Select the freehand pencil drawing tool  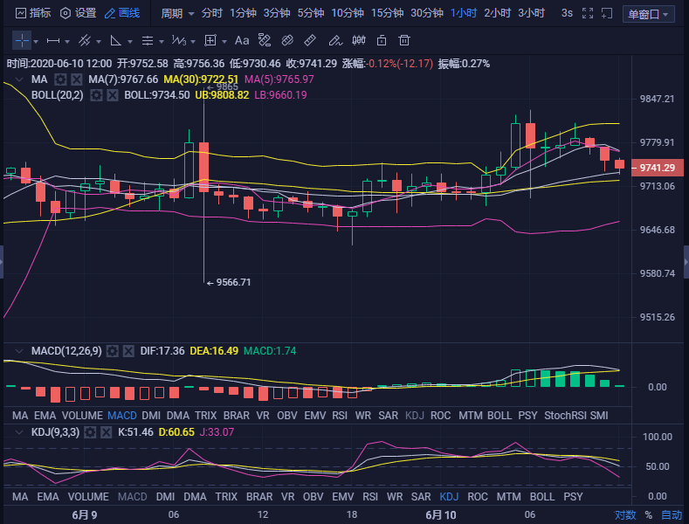click(x=335, y=41)
